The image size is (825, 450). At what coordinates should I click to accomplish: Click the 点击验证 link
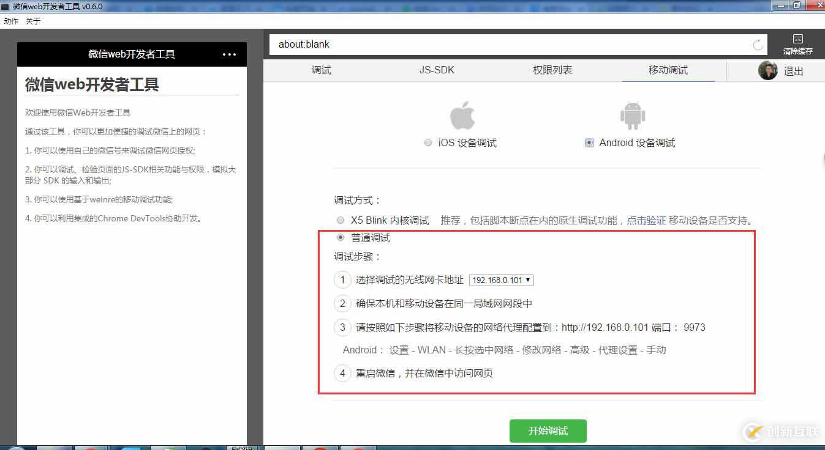(646, 220)
